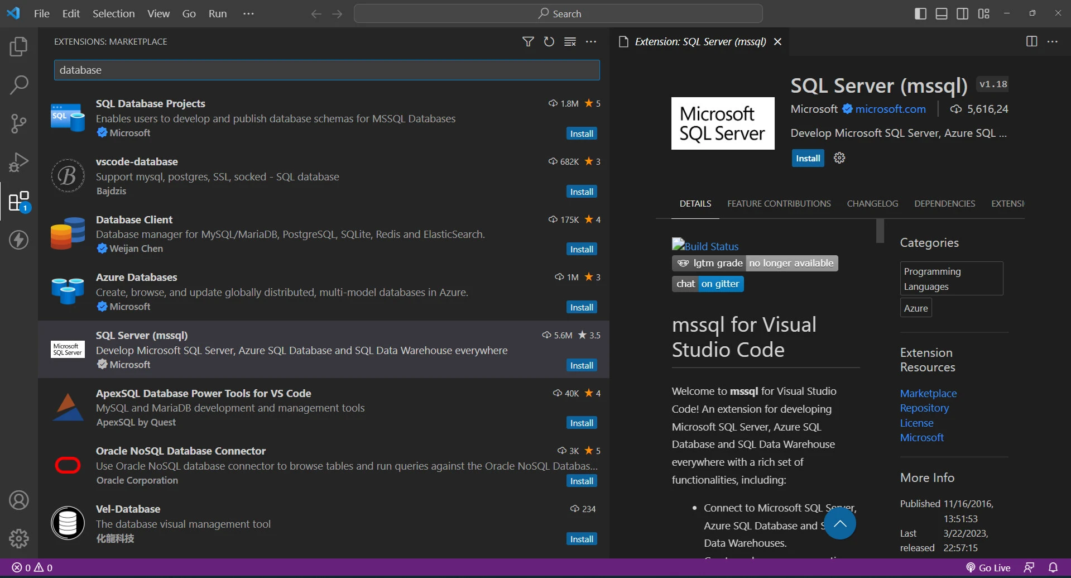Filter extensions using the funnel icon
The image size is (1071, 578).
click(527, 42)
